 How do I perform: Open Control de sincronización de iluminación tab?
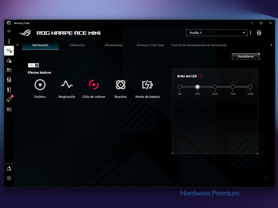click(199, 45)
